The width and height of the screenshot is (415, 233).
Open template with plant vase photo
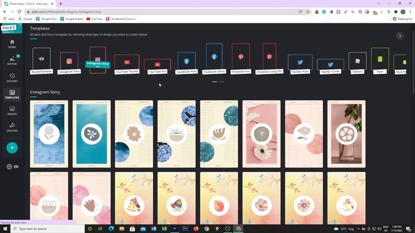(x=346, y=134)
